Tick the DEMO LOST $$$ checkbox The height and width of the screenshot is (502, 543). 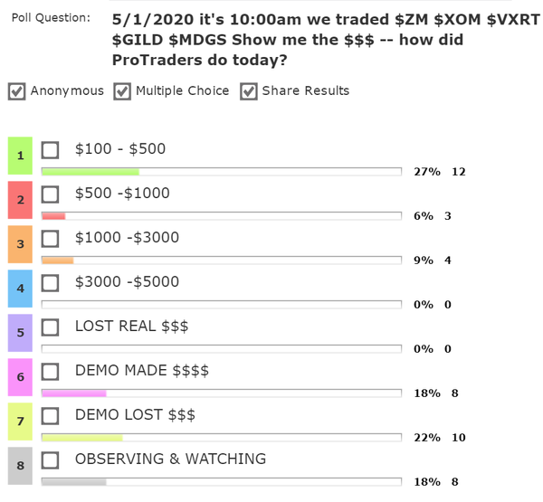51,416
